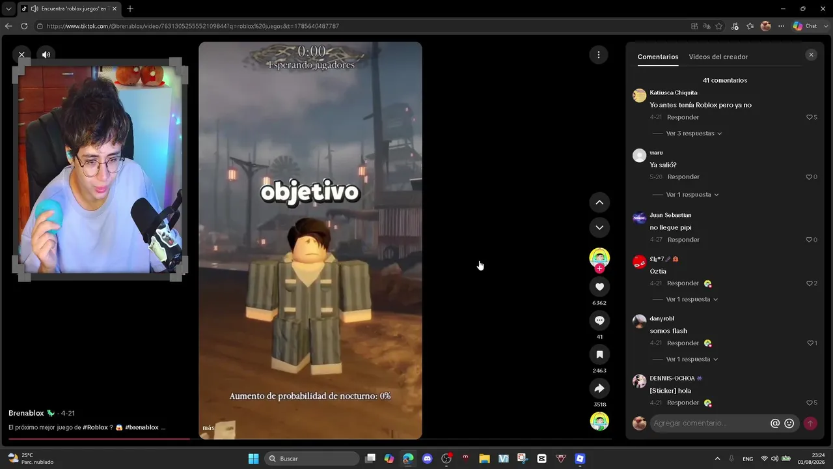
Task: Reply to Juan Sebastian's comment
Action: [x=683, y=240]
